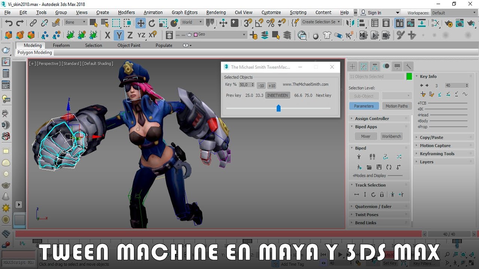Viewport: 479px width, 269px height.
Task: Click the green object color swatch
Action: [409, 76]
